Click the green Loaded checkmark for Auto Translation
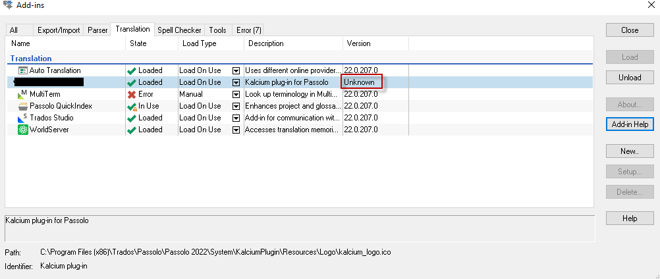This screenshot has height=279, width=660. pyautogui.click(x=132, y=70)
